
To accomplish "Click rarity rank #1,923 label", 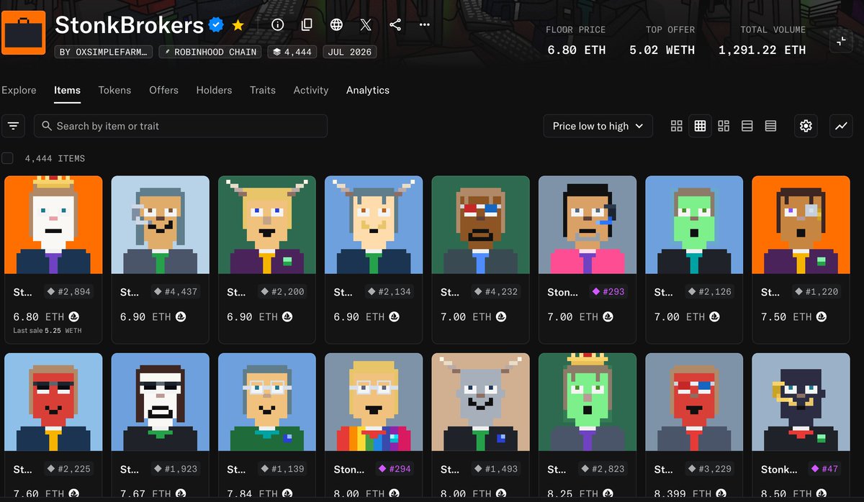I will [174, 469].
